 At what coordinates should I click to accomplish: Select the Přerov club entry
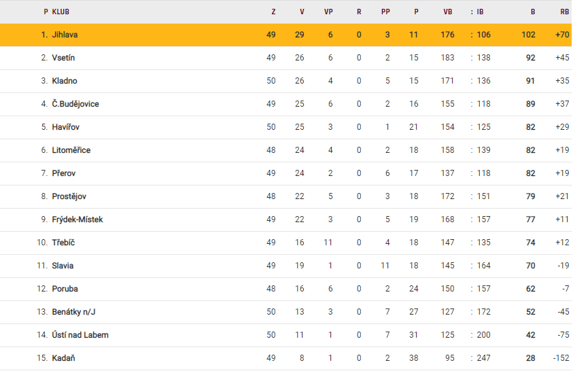pos(65,173)
